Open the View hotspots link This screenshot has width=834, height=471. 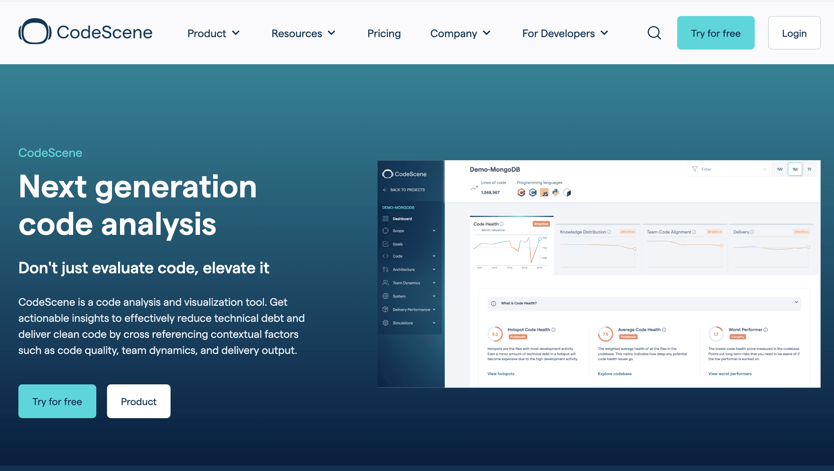501,374
